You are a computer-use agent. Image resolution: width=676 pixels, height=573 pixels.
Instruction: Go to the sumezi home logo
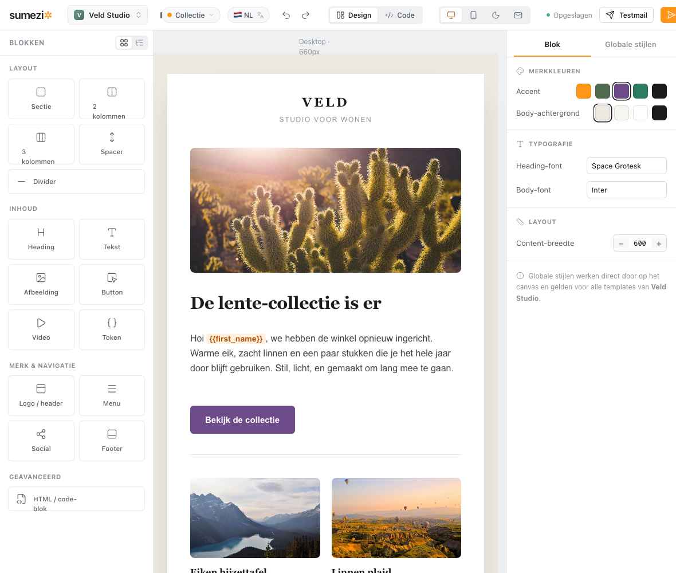[x=30, y=15]
